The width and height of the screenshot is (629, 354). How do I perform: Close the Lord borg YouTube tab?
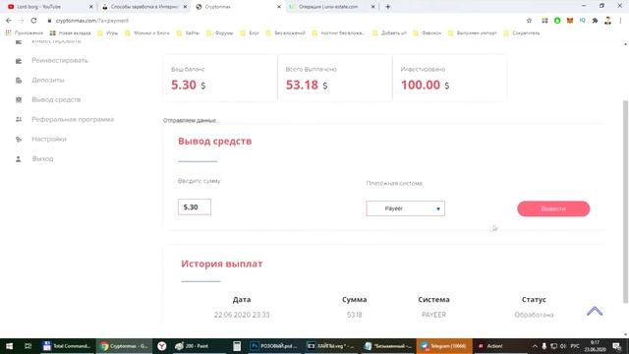coord(91,7)
